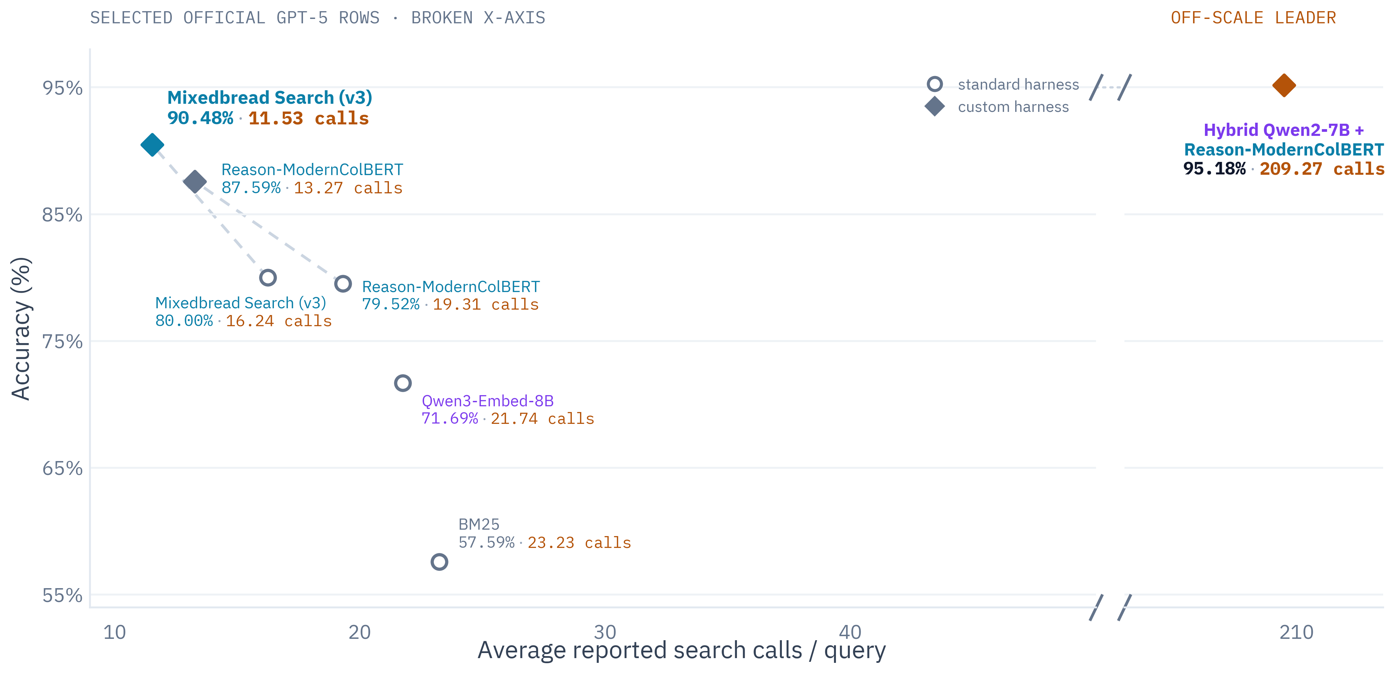The image size is (1396, 674).
Task: Click the '71.69%' accuracy value
Action: (450, 419)
